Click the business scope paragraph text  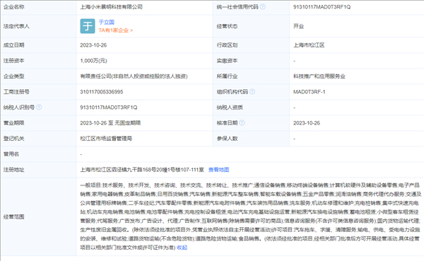pyautogui.click(x=250, y=216)
